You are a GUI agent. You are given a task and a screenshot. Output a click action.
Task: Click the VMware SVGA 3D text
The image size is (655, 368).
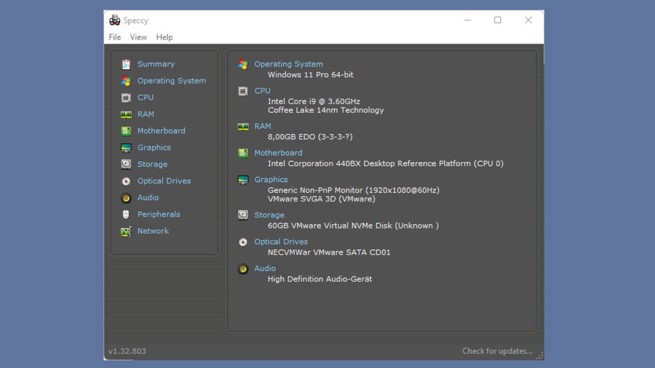pyautogui.click(x=321, y=199)
